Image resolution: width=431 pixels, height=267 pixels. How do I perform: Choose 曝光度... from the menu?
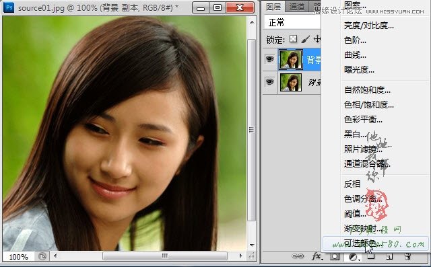pos(359,70)
